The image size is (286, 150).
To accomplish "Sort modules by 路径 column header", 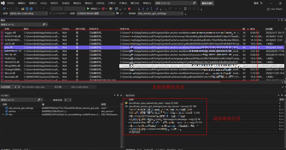I will (26, 29).
